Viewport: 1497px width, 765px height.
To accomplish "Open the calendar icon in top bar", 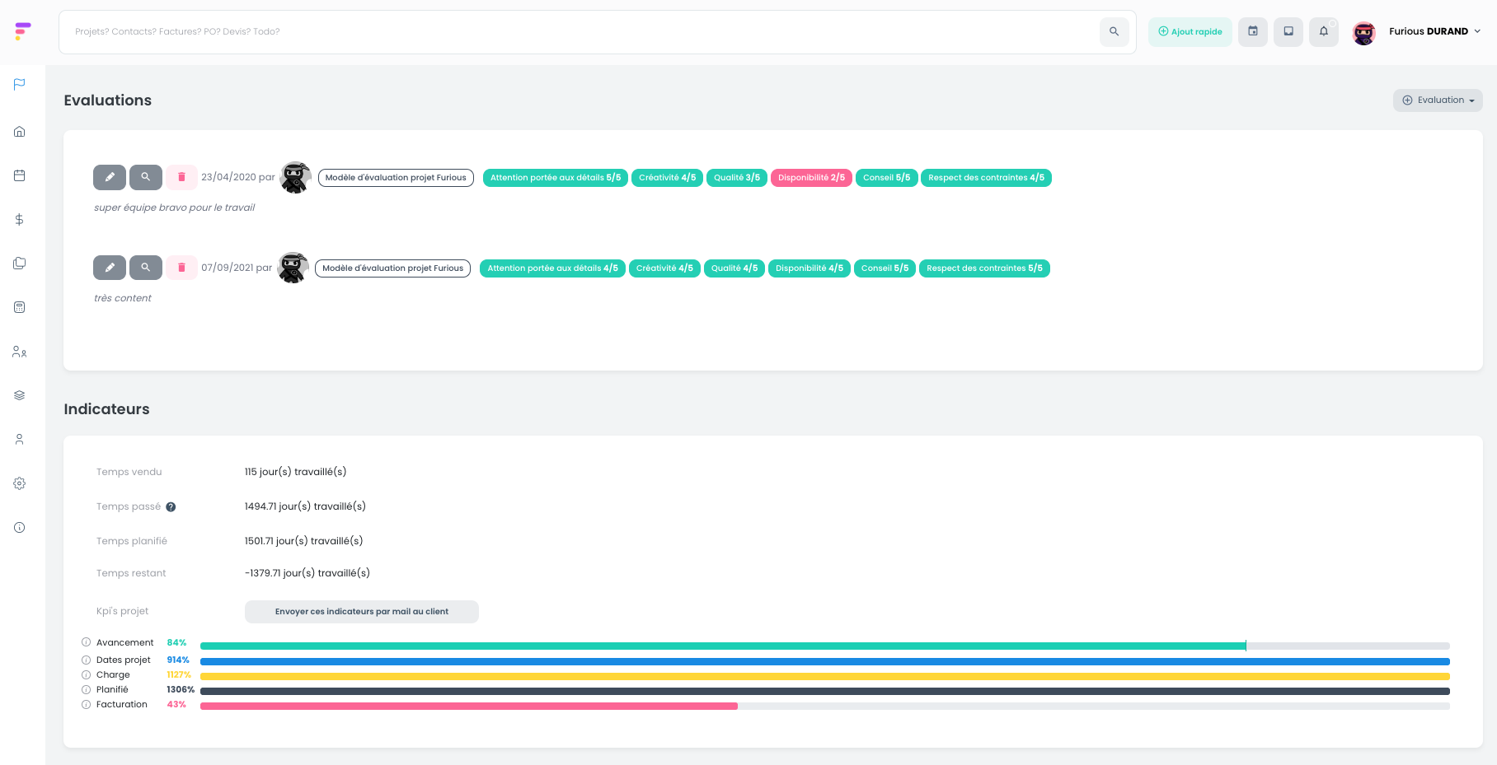I will click(1253, 31).
